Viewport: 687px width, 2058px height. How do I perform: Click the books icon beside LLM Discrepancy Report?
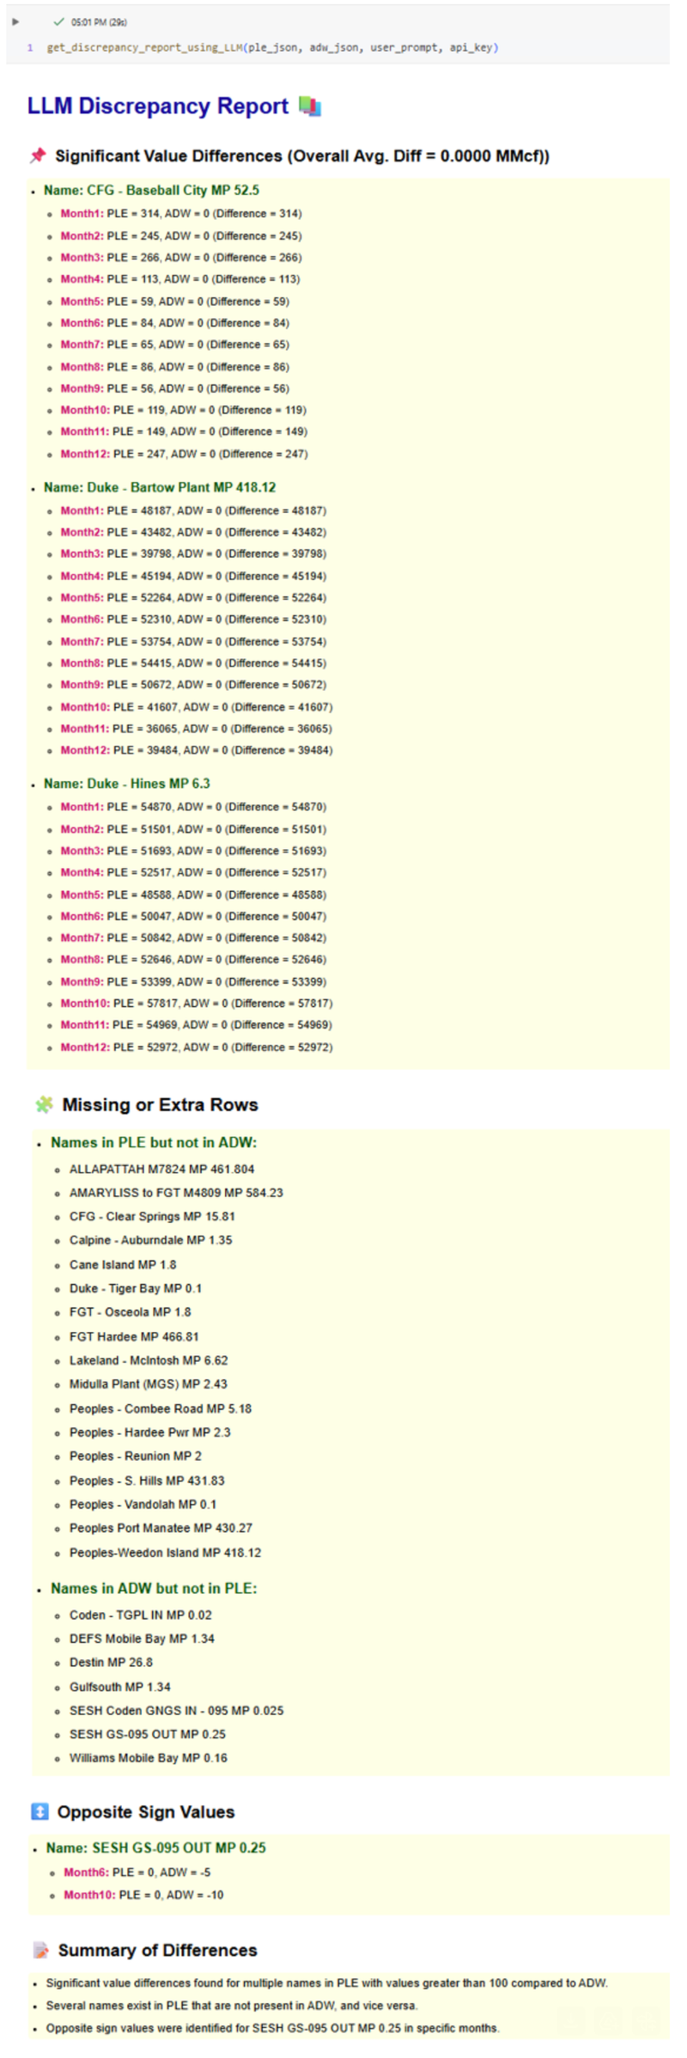[309, 107]
